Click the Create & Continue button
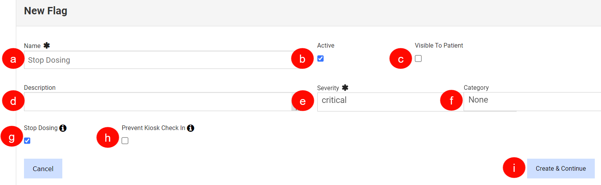Screen dimensions: 601x185 coord(560,169)
